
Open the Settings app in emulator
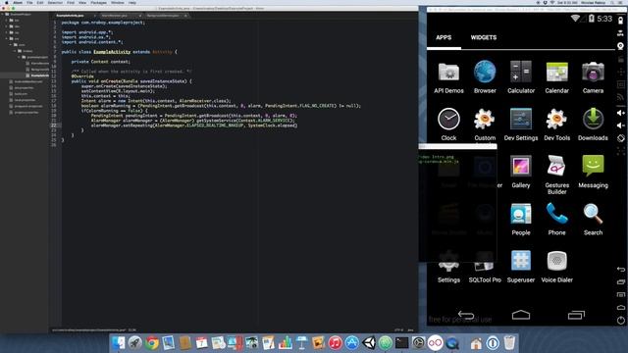pyautogui.click(x=448, y=267)
